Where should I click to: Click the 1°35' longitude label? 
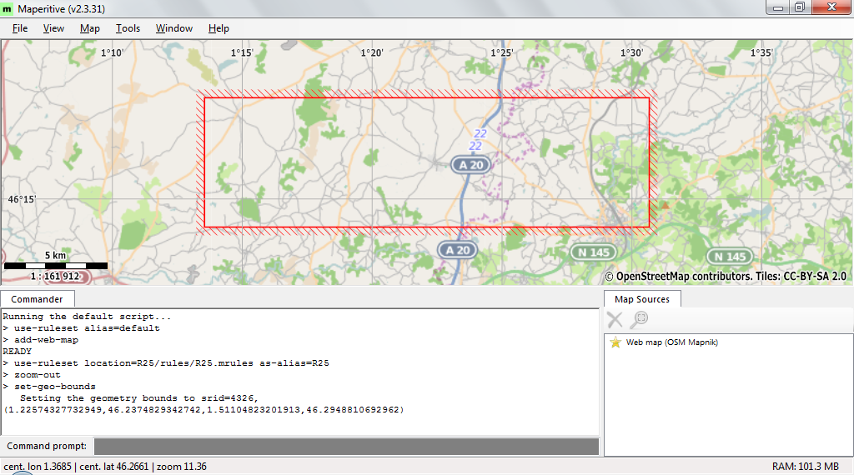point(761,52)
